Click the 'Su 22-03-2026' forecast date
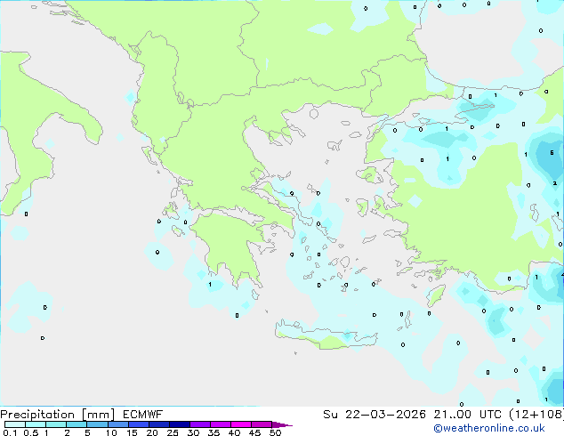The width and height of the screenshot is (564, 436). [375, 415]
